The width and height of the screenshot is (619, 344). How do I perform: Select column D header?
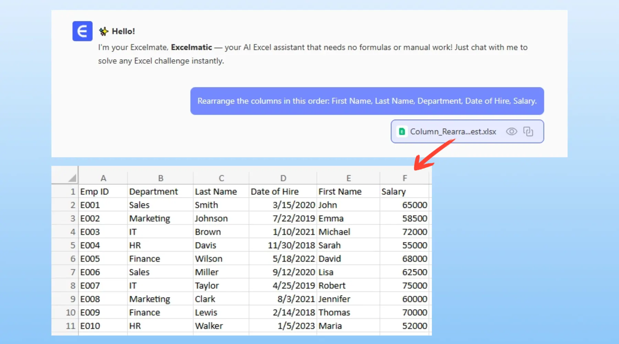pos(283,178)
